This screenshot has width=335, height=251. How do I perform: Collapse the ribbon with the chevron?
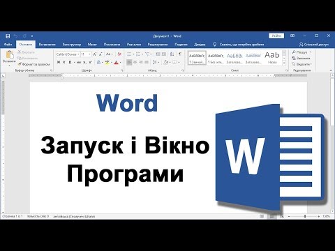(x=331, y=70)
